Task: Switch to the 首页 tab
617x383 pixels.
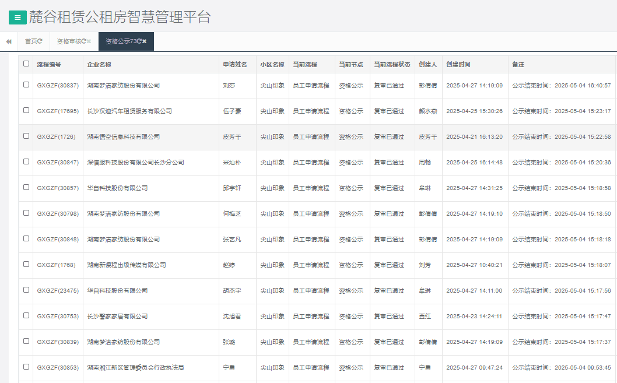Action: pyautogui.click(x=30, y=41)
